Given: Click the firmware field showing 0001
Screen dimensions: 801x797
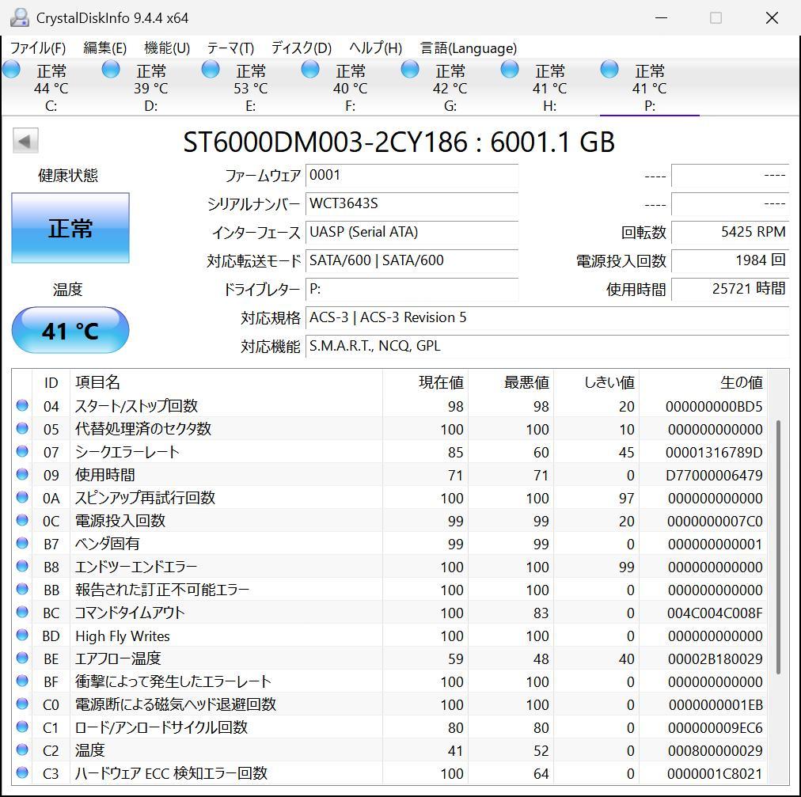Looking at the screenshot, I should point(412,176).
